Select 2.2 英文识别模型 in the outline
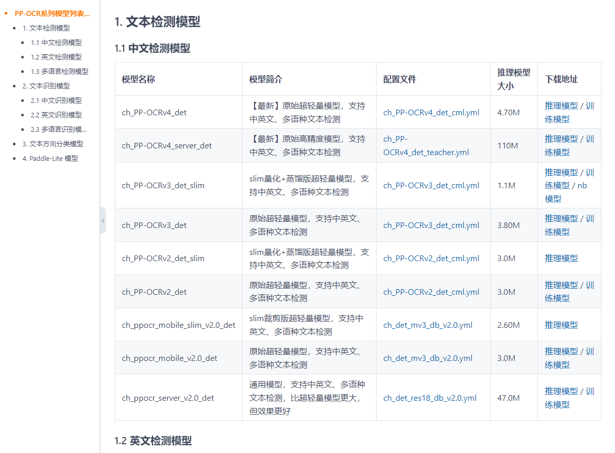The image size is (615, 453). [x=56, y=115]
